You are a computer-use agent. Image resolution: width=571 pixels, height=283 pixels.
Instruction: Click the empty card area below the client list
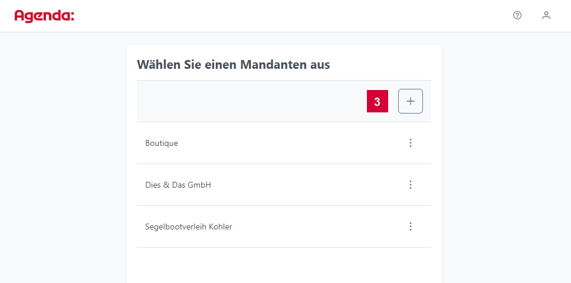(284, 265)
